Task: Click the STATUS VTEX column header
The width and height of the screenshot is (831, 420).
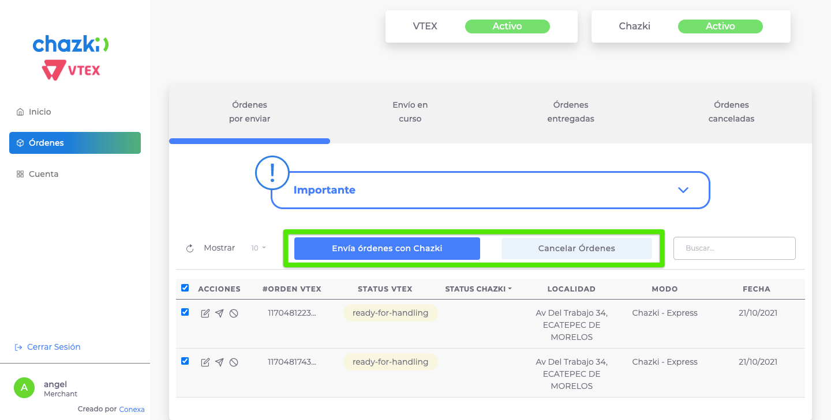Action: click(385, 289)
